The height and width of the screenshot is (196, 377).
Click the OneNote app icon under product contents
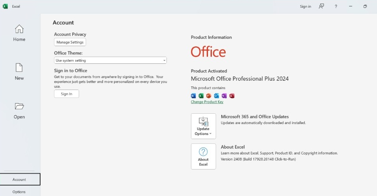click(224, 96)
